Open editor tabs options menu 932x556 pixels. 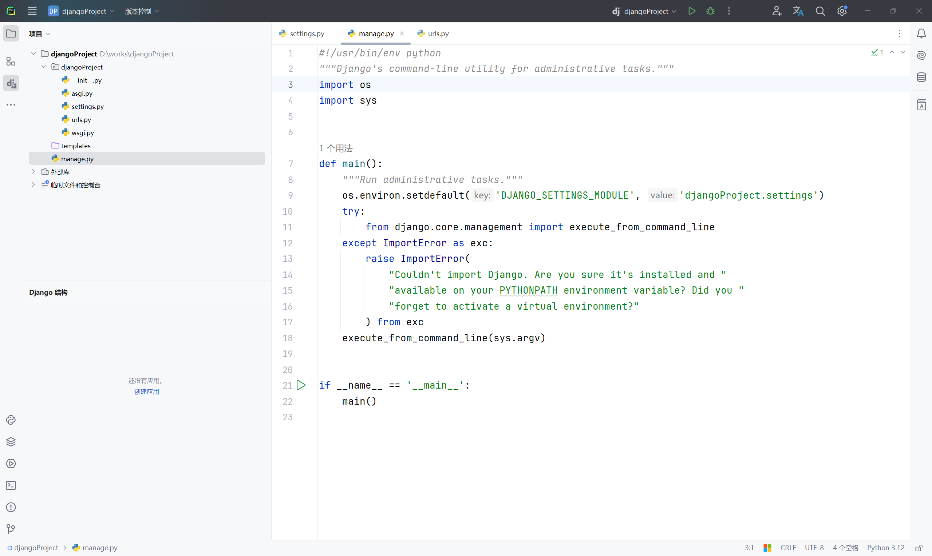click(899, 34)
